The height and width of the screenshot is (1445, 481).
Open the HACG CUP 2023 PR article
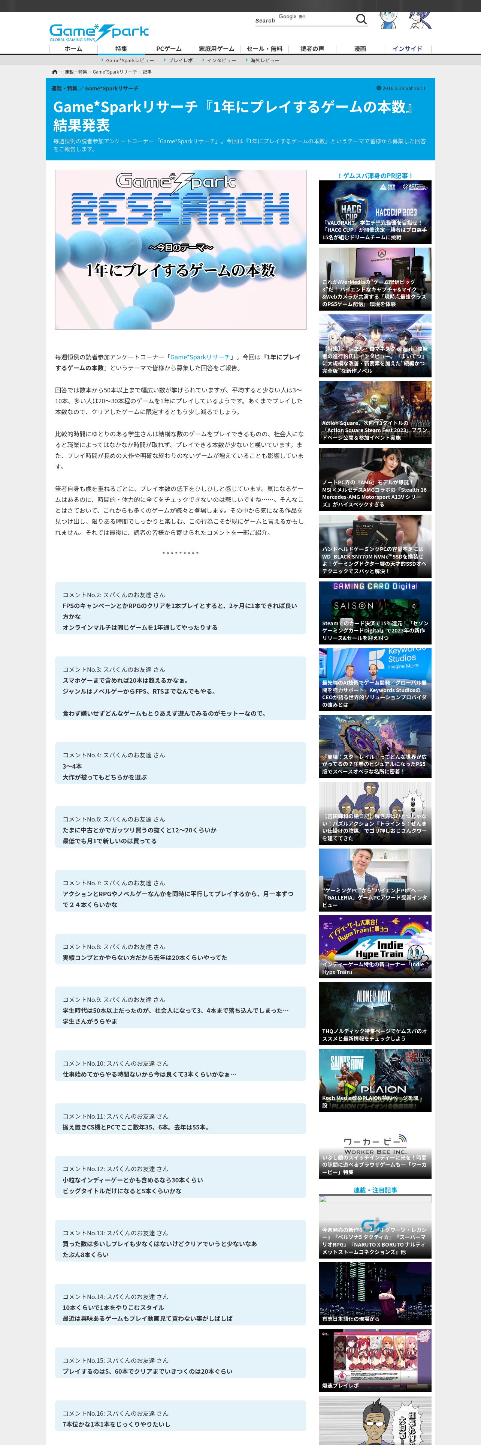[375, 212]
